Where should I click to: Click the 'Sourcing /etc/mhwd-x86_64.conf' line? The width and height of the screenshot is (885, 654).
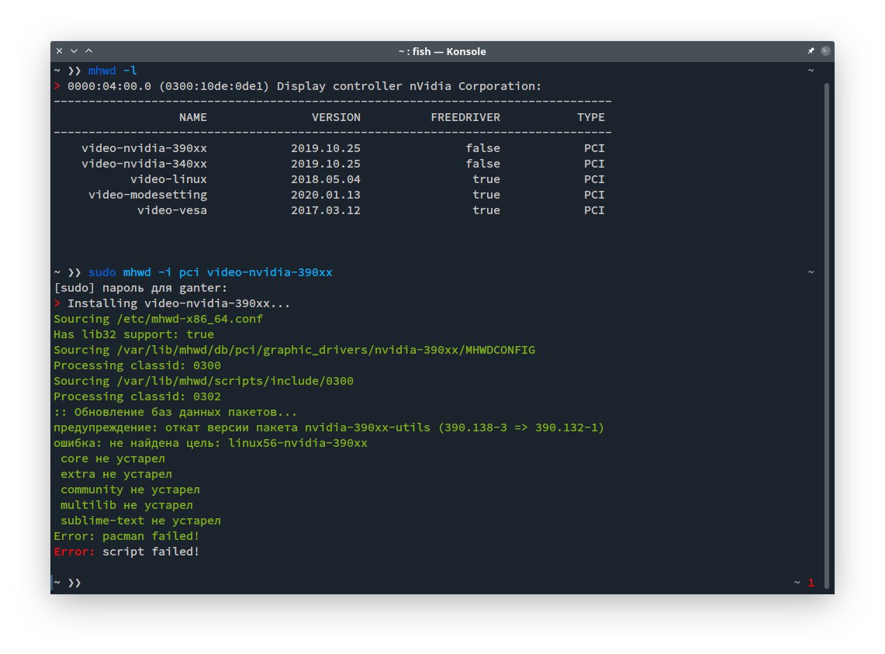[158, 319]
